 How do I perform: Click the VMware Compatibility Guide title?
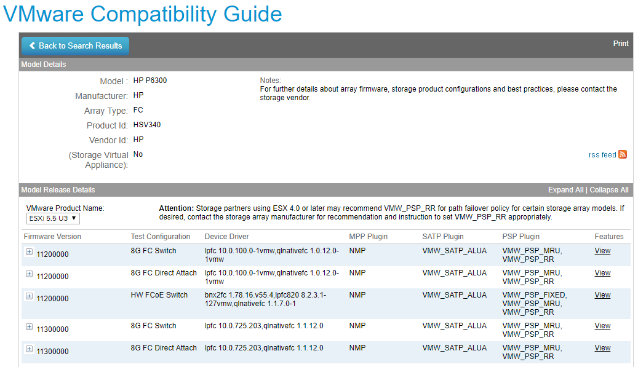(x=142, y=14)
